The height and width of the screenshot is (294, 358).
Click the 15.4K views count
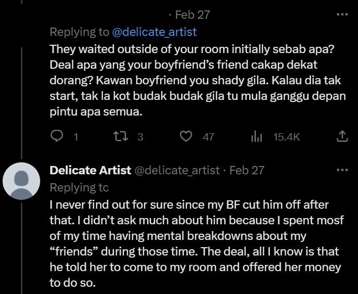click(x=286, y=137)
